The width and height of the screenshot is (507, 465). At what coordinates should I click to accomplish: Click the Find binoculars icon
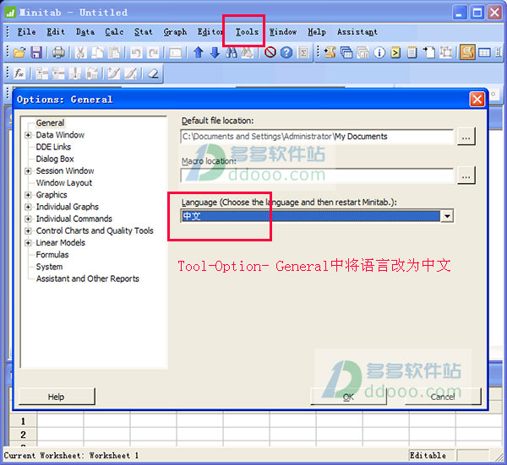(x=232, y=52)
